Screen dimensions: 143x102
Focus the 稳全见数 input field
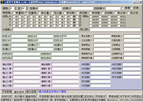26,64
